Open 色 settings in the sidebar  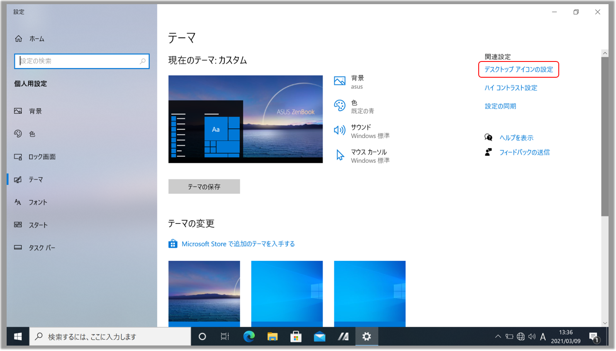pos(32,134)
